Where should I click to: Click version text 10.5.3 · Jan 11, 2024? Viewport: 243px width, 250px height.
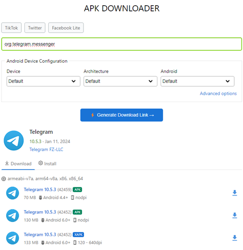point(50,142)
